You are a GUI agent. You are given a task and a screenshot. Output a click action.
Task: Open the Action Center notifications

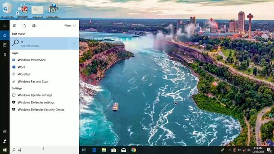[269, 150]
